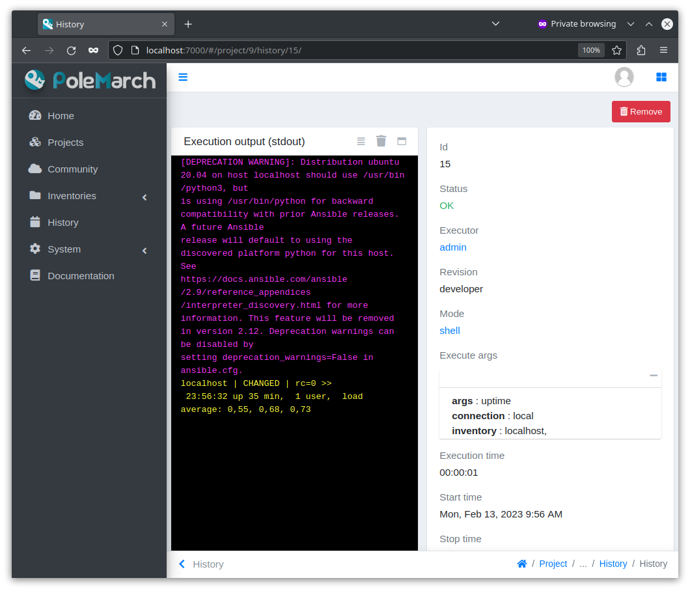Screen dimensions: 690x591
Task: Open the user profile avatar
Action: pyautogui.click(x=624, y=77)
